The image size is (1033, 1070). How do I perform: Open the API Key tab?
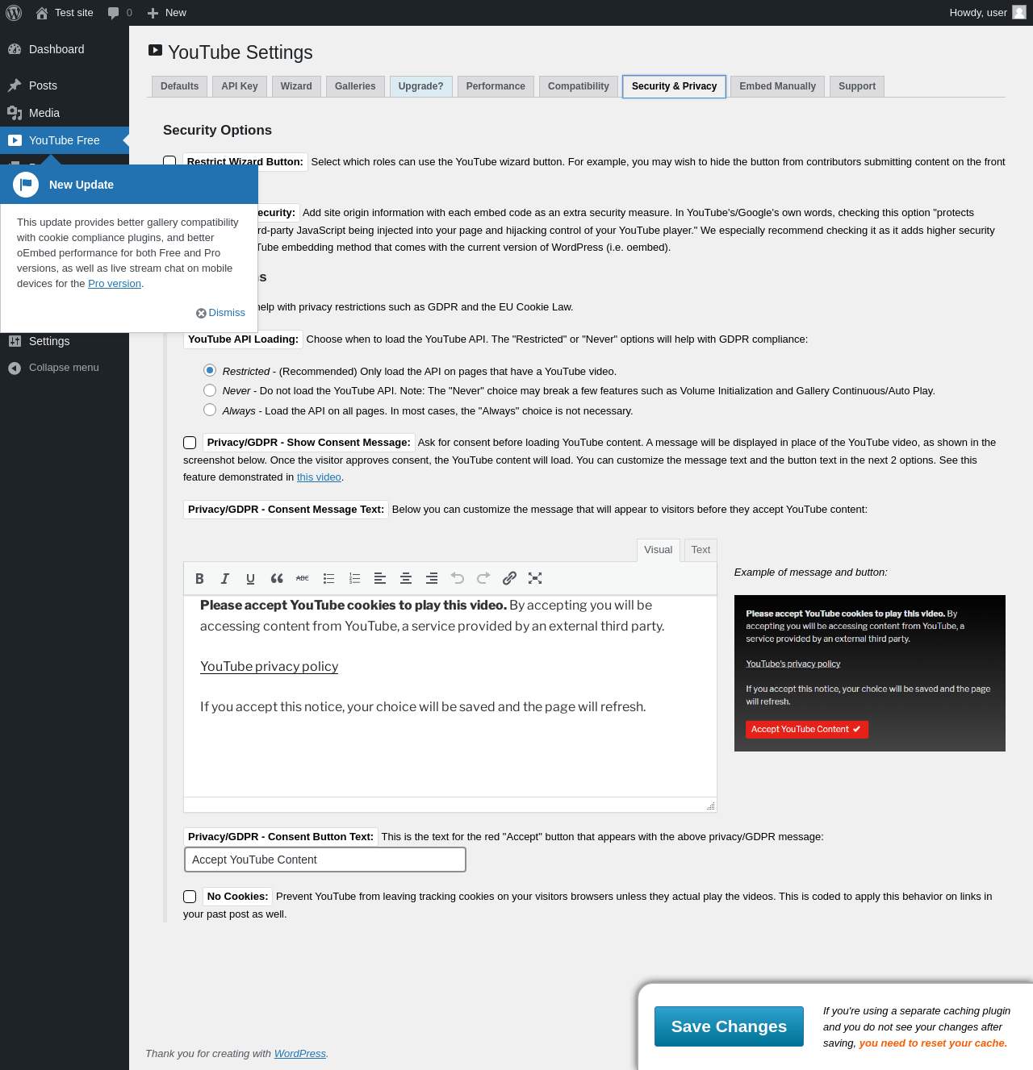[x=240, y=86]
